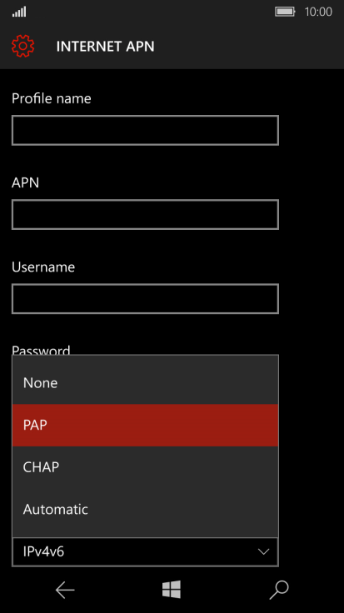
Task: Tap the Username label text
Action: [43, 267]
